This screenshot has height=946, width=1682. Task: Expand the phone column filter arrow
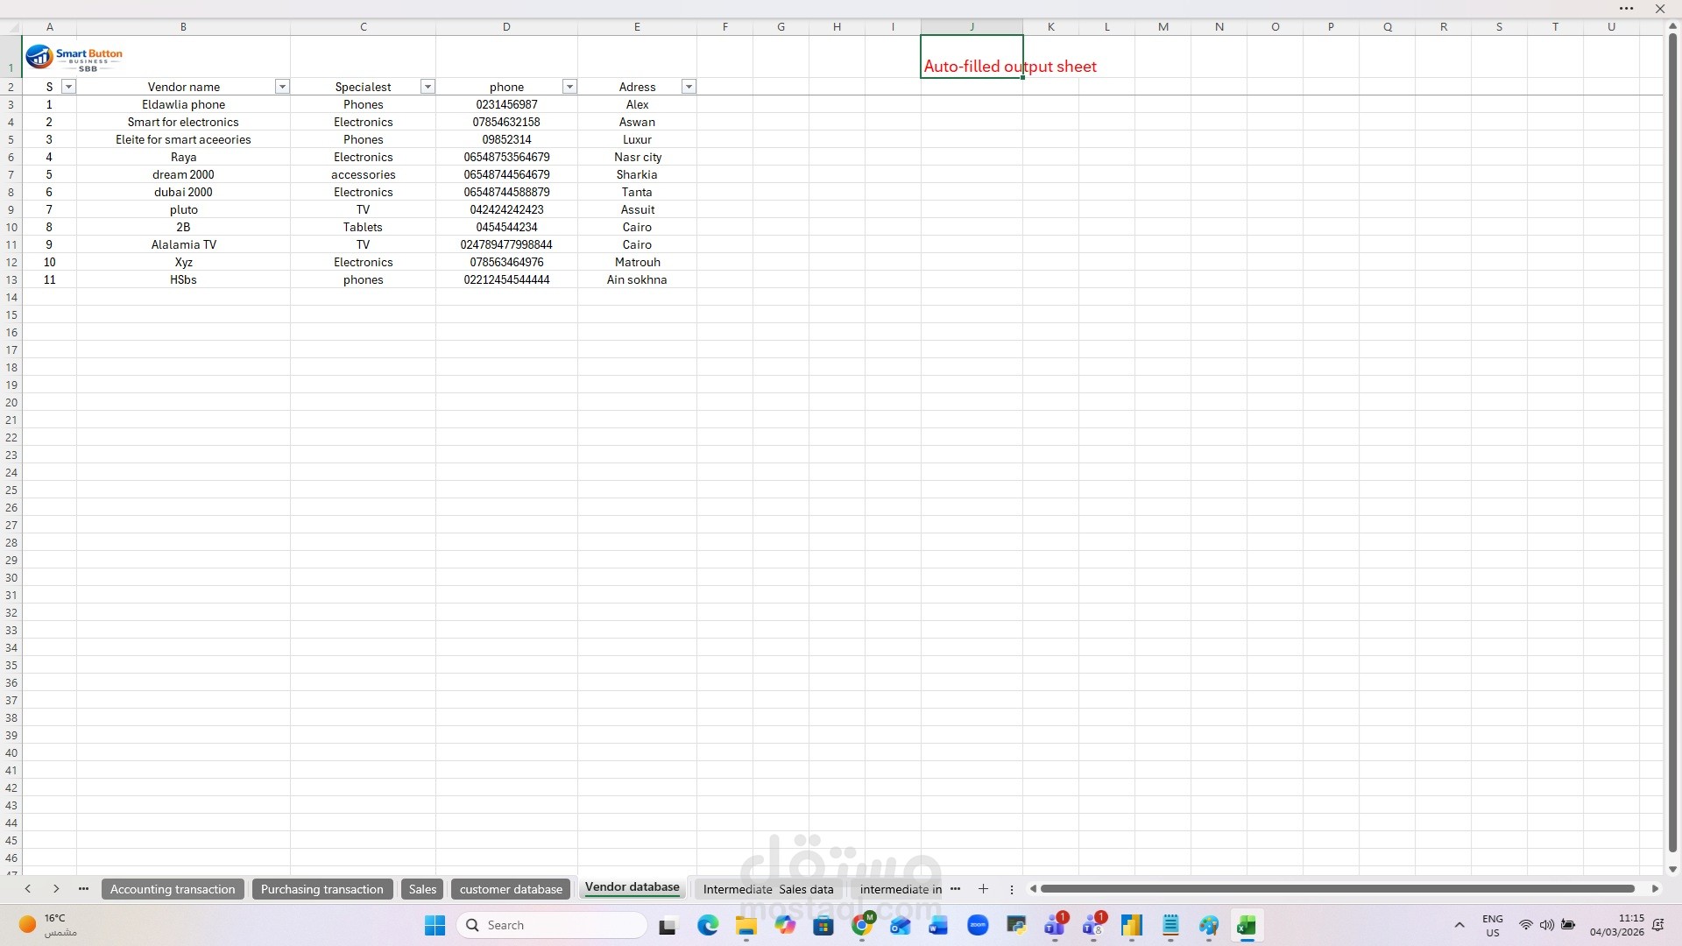569,87
